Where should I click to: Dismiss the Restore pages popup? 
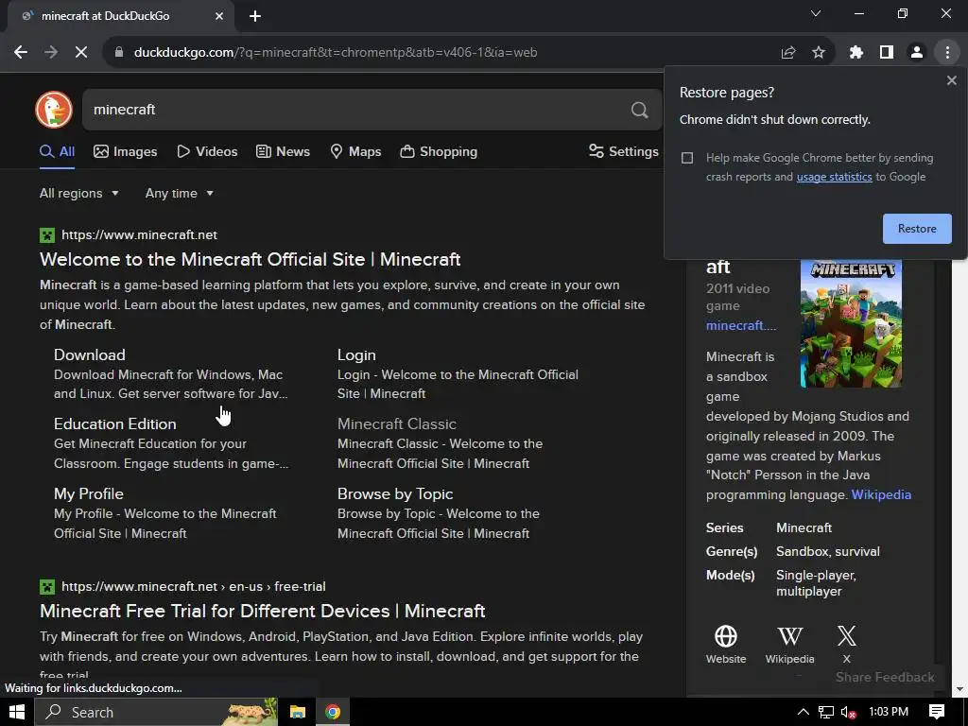(951, 80)
